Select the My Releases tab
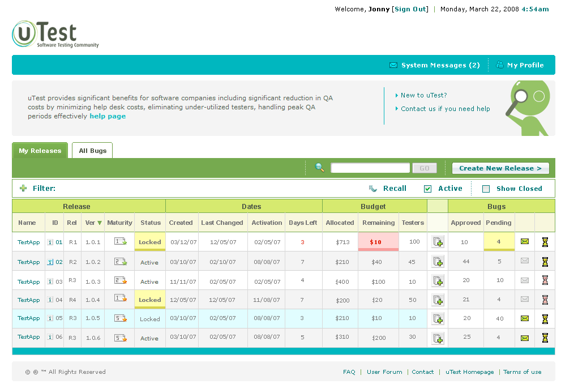The height and width of the screenshot is (388, 561). pos(39,151)
